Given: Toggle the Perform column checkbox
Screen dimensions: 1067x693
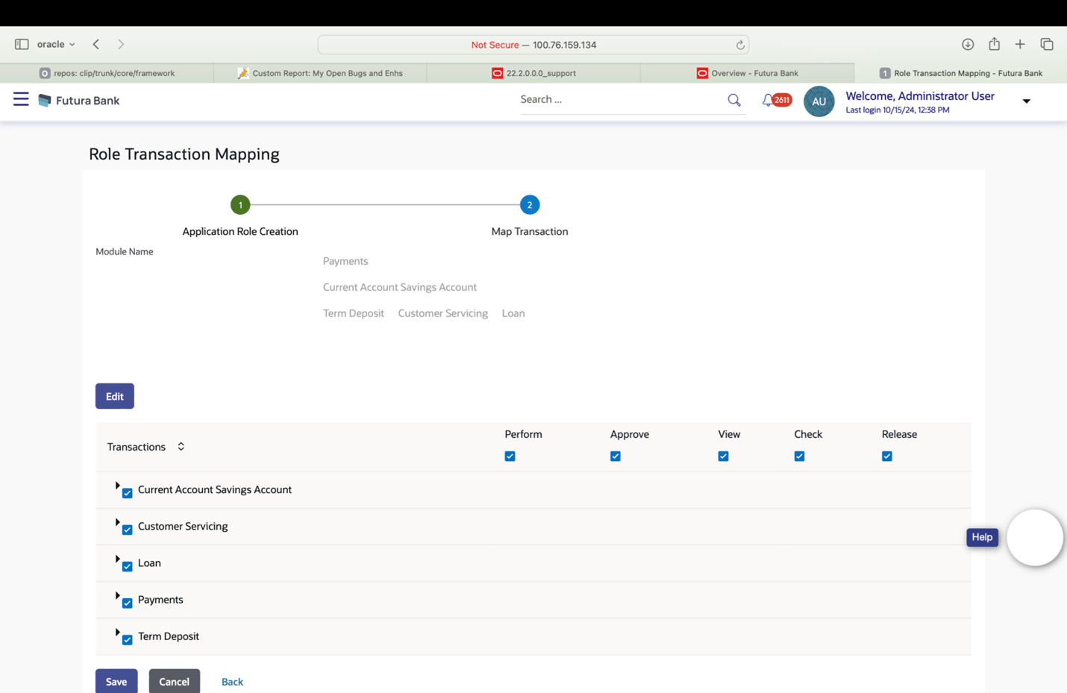Looking at the screenshot, I should (510, 457).
